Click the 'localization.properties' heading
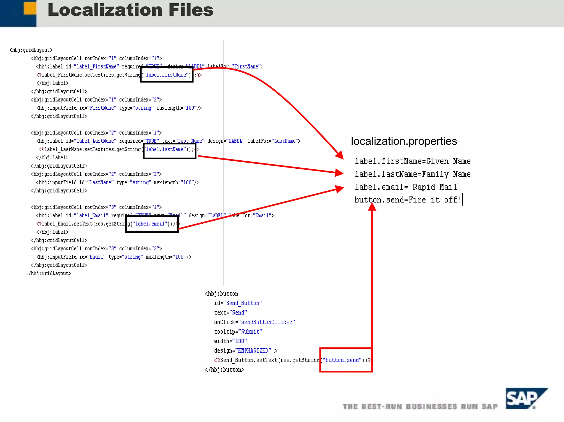Image resolution: width=564 pixels, height=422 pixels. tap(404, 141)
